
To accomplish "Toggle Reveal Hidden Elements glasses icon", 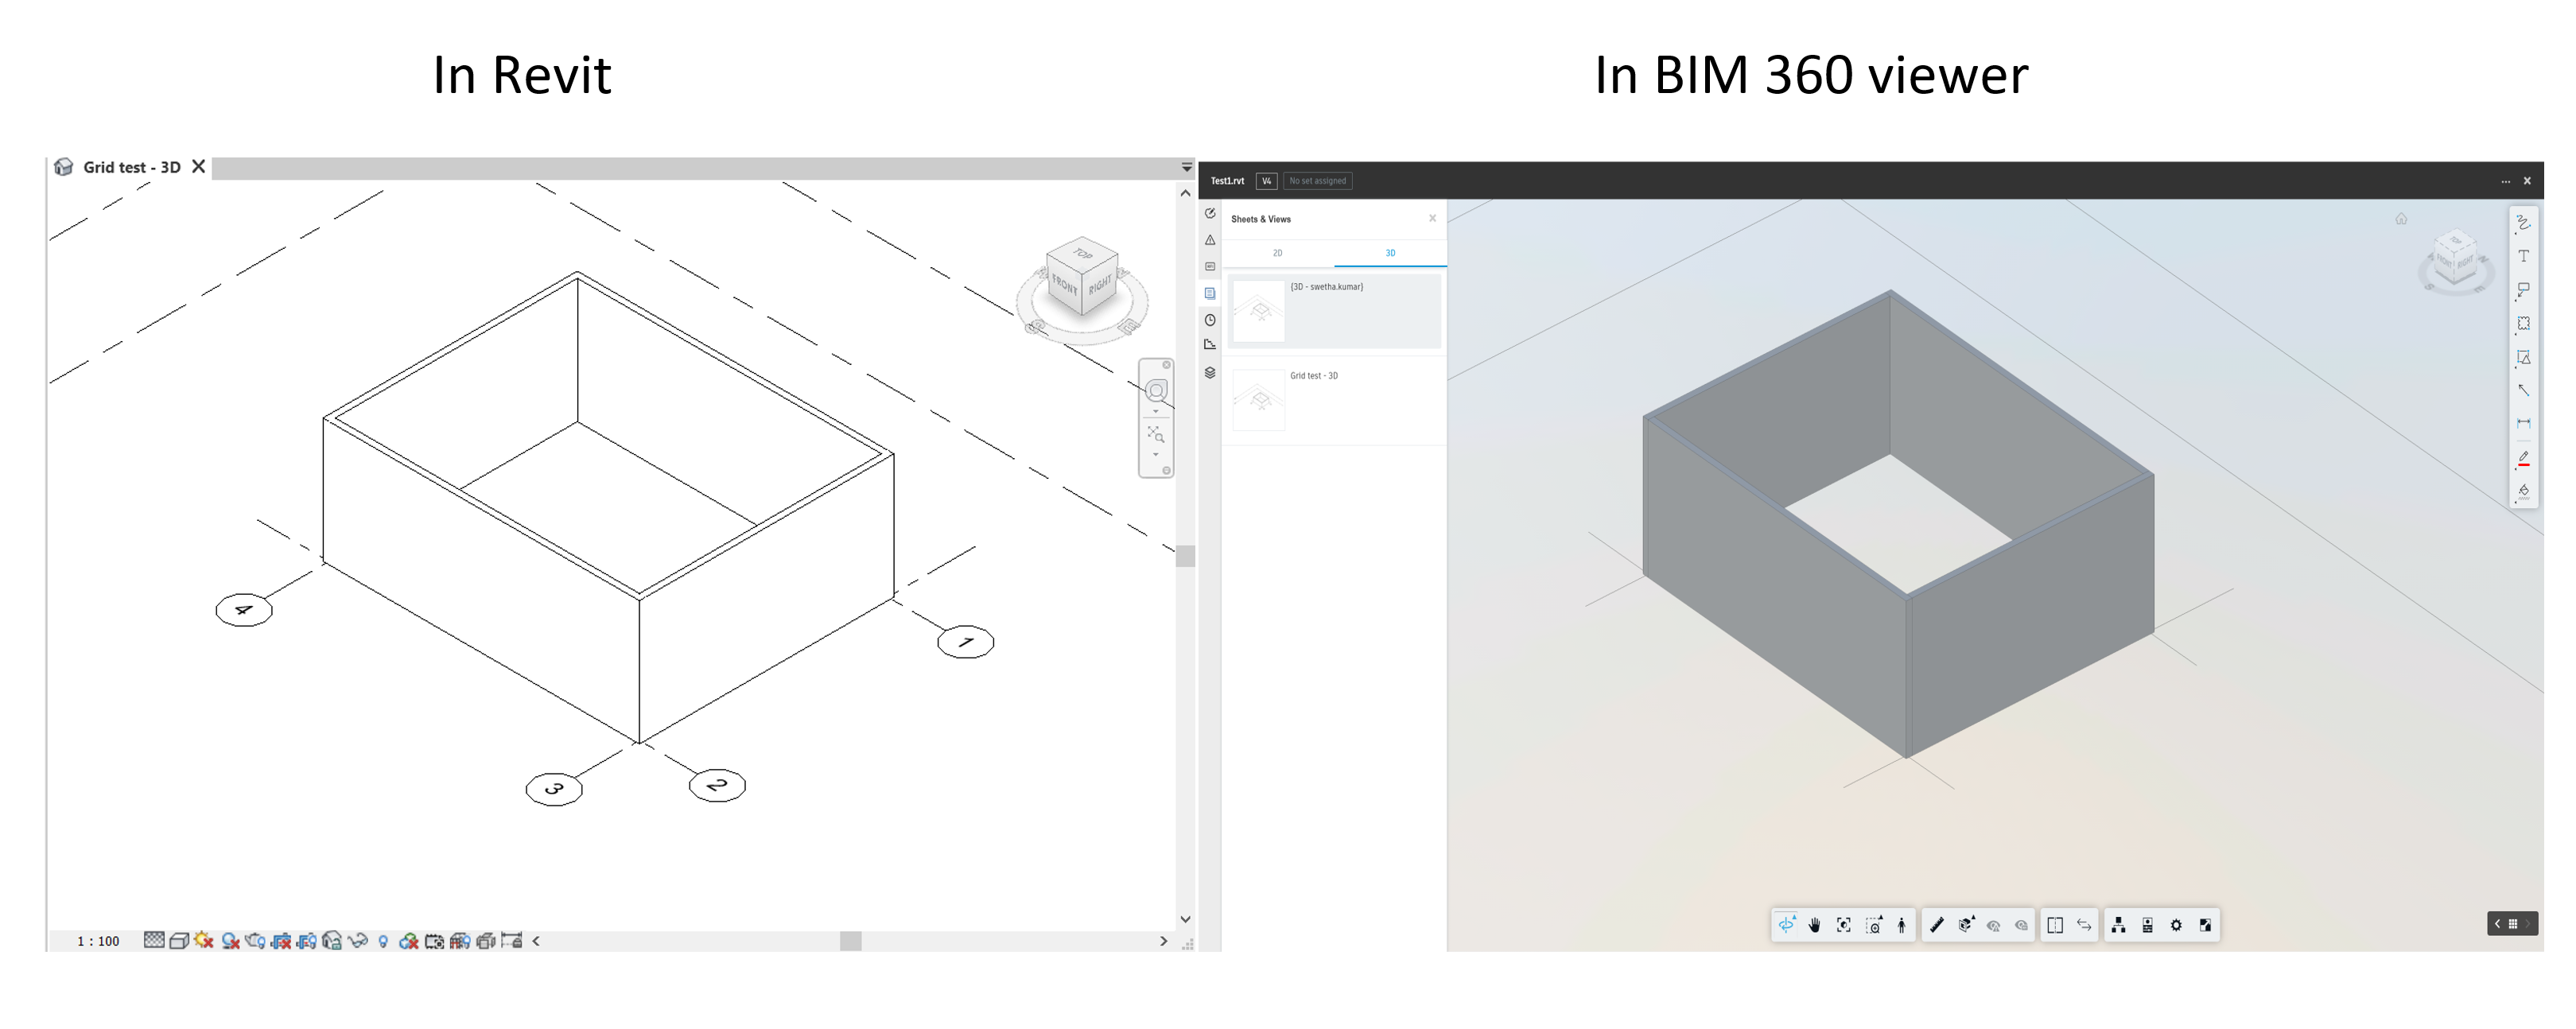I will coord(357,941).
